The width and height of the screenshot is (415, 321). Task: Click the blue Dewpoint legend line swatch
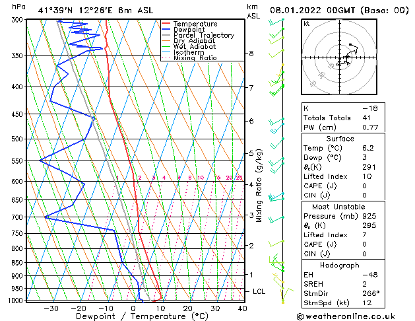coord(166,29)
